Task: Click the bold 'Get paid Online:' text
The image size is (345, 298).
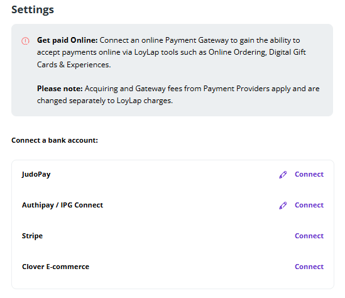Action: pyautogui.click(x=67, y=40)
